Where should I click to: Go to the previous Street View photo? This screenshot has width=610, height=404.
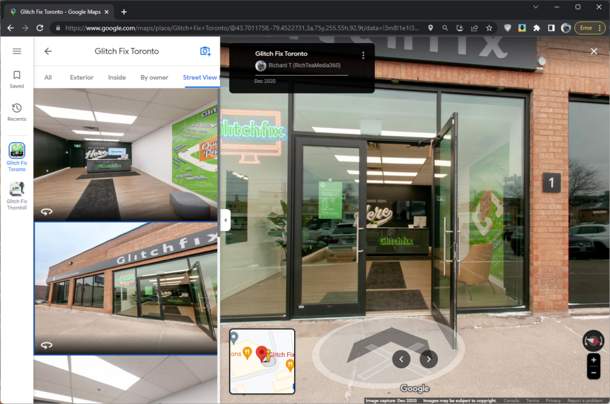tap(401, 359)
